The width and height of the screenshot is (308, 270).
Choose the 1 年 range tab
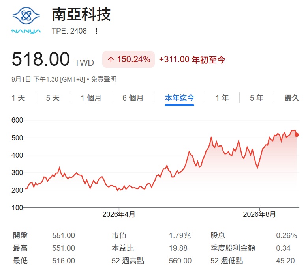click(x=222, y=98)
